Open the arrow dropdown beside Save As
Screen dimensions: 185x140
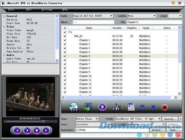(x=180, y=119)
